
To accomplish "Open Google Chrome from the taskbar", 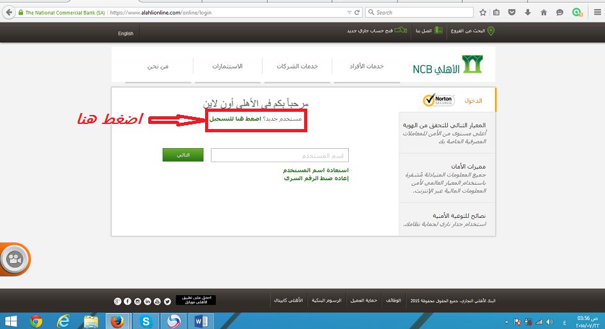I will click(36, 320).
